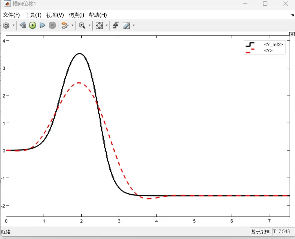Close the 横向位移1 scope window
The image size is (295, 239).
285,3
